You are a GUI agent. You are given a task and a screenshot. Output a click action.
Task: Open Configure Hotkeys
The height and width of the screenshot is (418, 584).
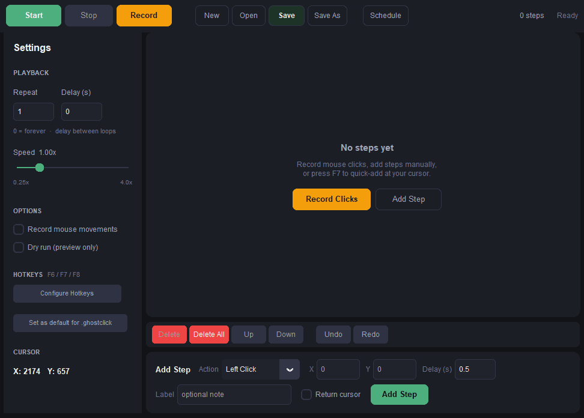pos(67,293)
